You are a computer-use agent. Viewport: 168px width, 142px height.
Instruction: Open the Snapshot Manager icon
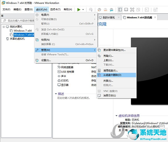[x=112, y=10]
